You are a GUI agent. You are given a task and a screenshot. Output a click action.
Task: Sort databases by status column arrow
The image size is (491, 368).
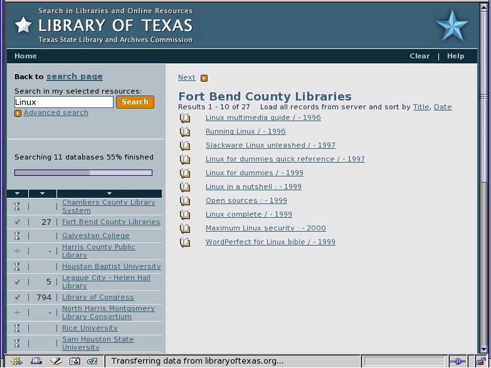pyautogui.click(x=18, y=193)
